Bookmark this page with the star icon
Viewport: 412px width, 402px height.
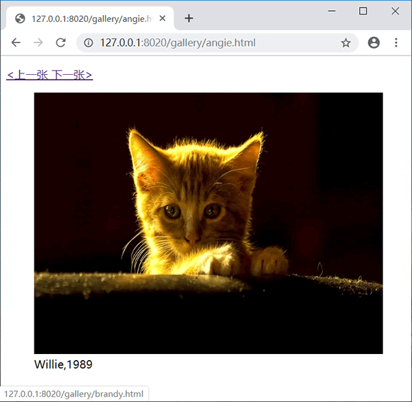coord(346,43)
